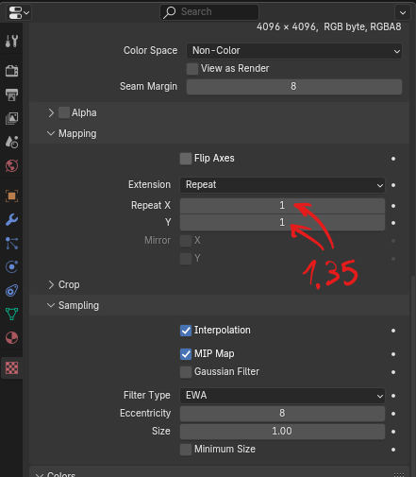
Task: Open the World properties tab
Action: pos(11,165)
